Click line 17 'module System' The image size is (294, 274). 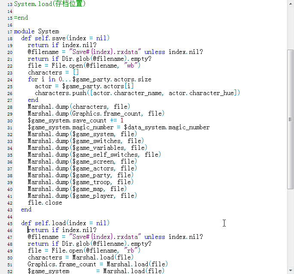[36, 31]
